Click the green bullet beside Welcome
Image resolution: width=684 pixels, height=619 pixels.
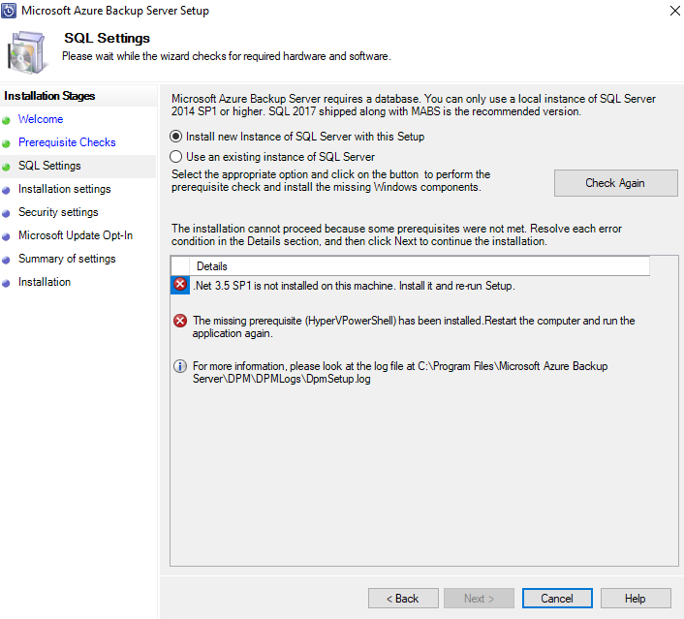pyautogui.click(x=6, y=121)
